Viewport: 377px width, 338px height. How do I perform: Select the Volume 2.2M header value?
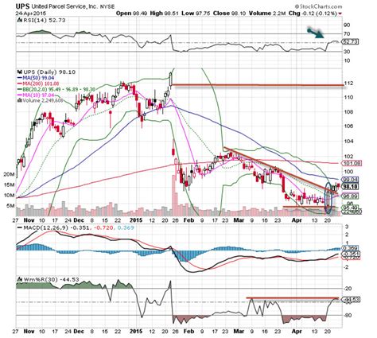(x=267, y=14)
